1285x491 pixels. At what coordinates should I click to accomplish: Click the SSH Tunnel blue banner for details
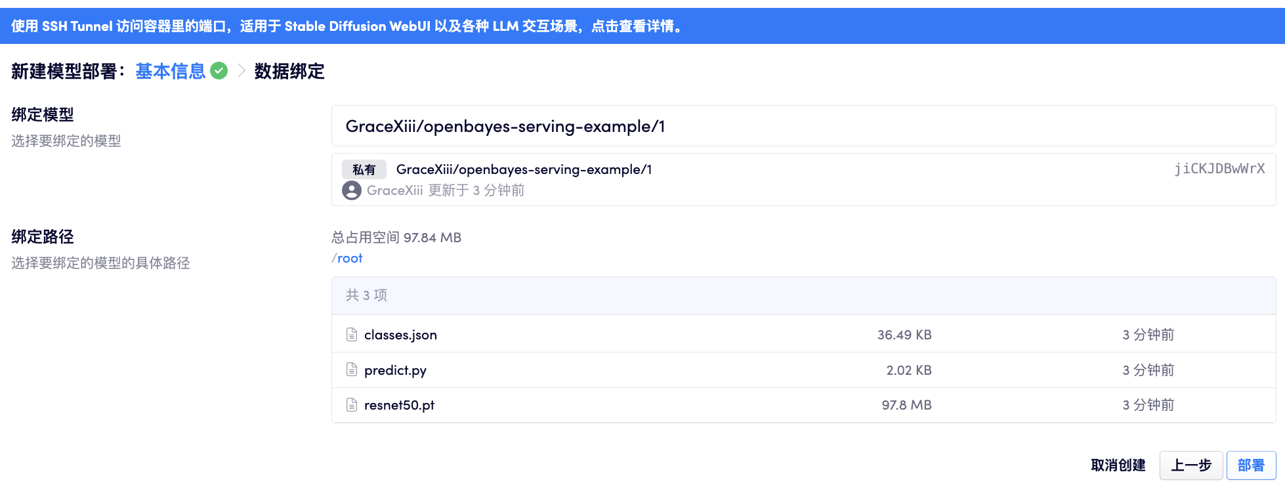pyautogui.click(x=348, y=26)
